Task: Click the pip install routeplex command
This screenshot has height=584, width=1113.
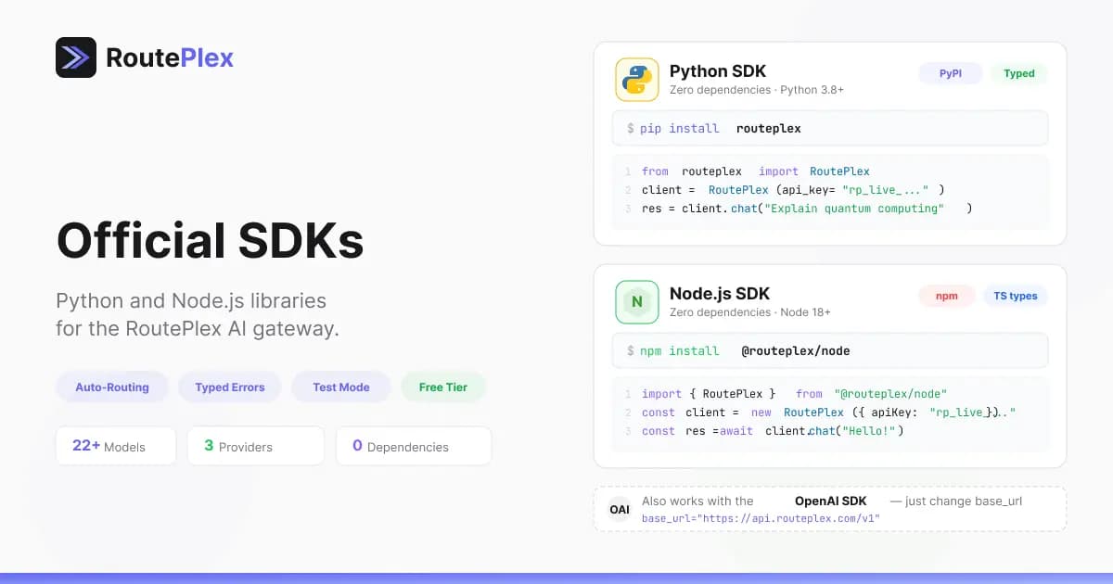Action: pos(830,128)
